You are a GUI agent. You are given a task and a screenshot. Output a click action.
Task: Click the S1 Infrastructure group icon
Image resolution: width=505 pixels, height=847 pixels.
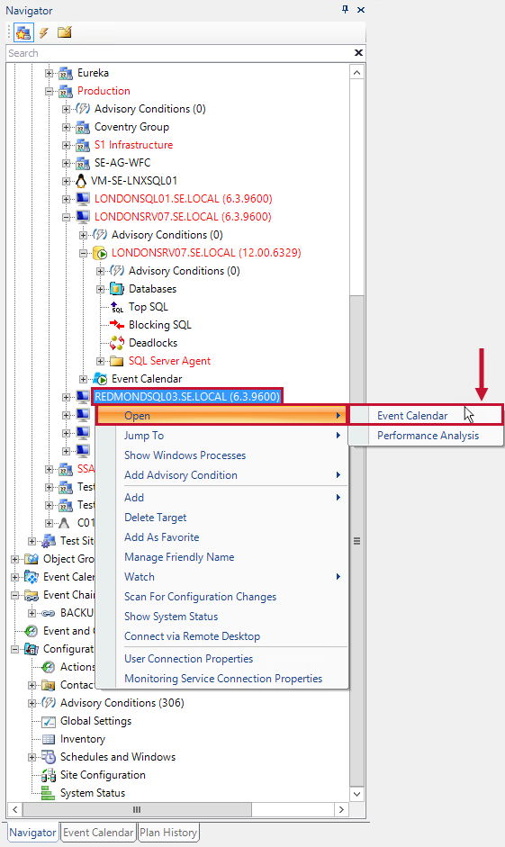pyautogui.click(x=83, y=145)
